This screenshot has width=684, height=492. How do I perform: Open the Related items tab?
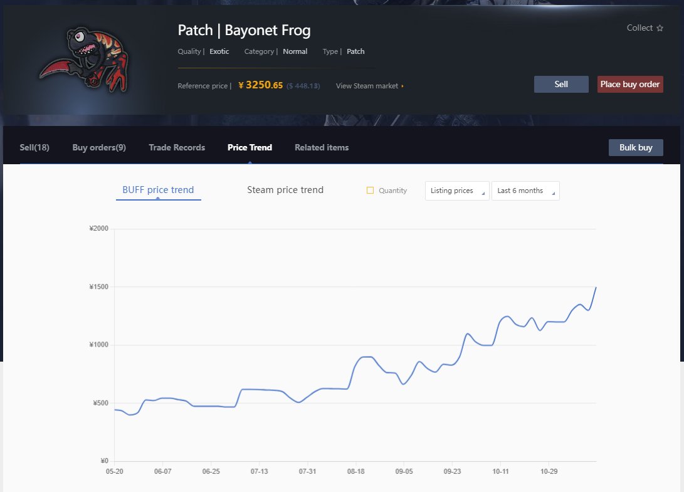(x=322, y=147)
